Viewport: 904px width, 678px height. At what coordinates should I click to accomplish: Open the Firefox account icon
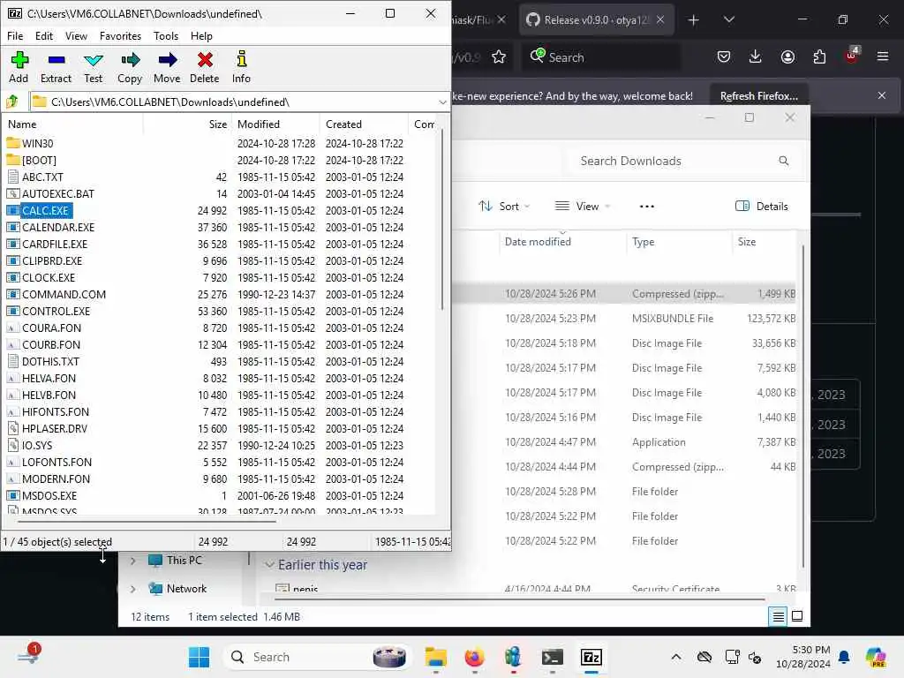coord(787,56)
